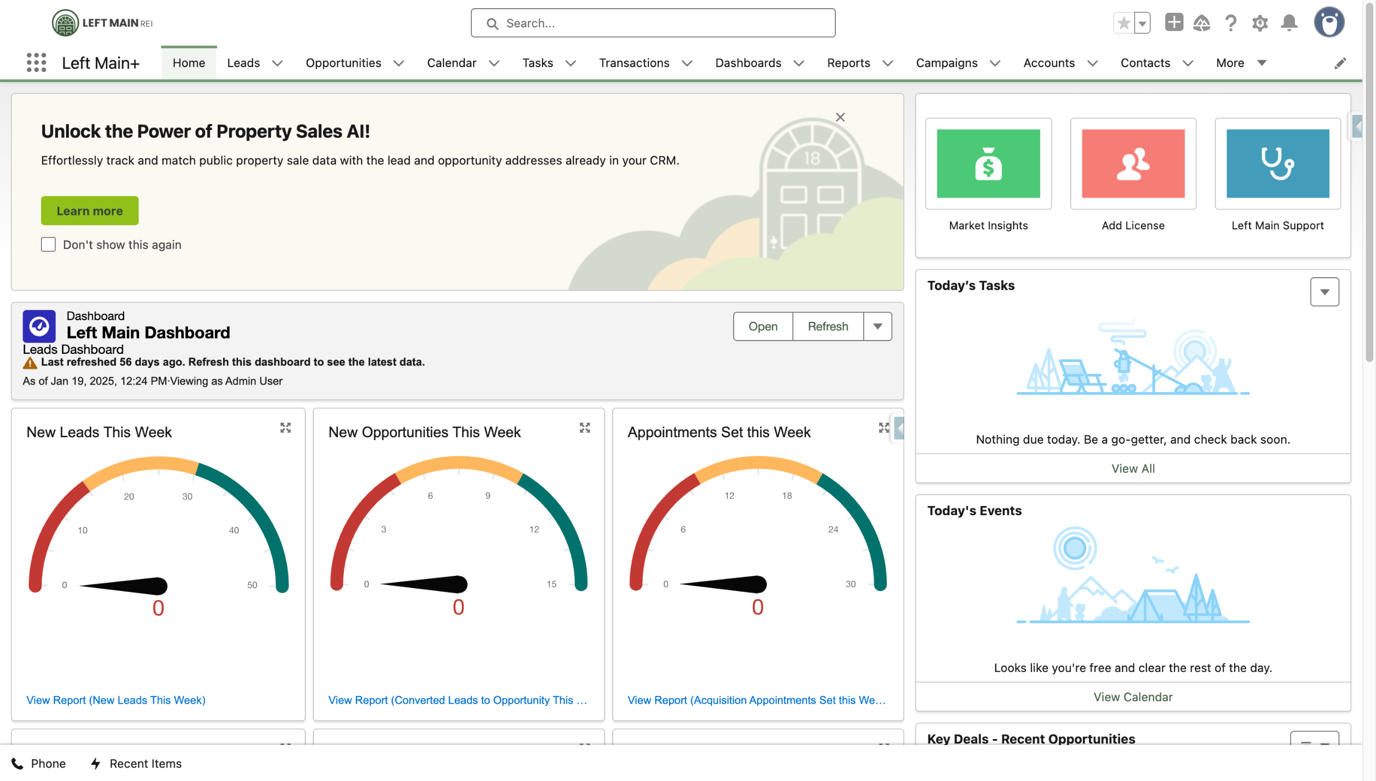Open the App Launcher grid icon

click(x=36, y=63)
